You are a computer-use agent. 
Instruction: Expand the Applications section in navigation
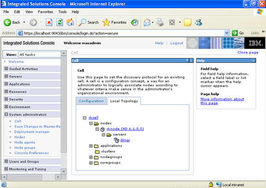click(x=6, y=84)
